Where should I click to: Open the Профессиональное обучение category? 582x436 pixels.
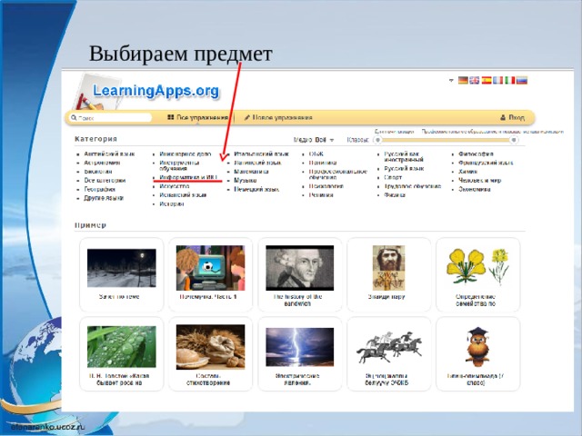pos(338,174)
